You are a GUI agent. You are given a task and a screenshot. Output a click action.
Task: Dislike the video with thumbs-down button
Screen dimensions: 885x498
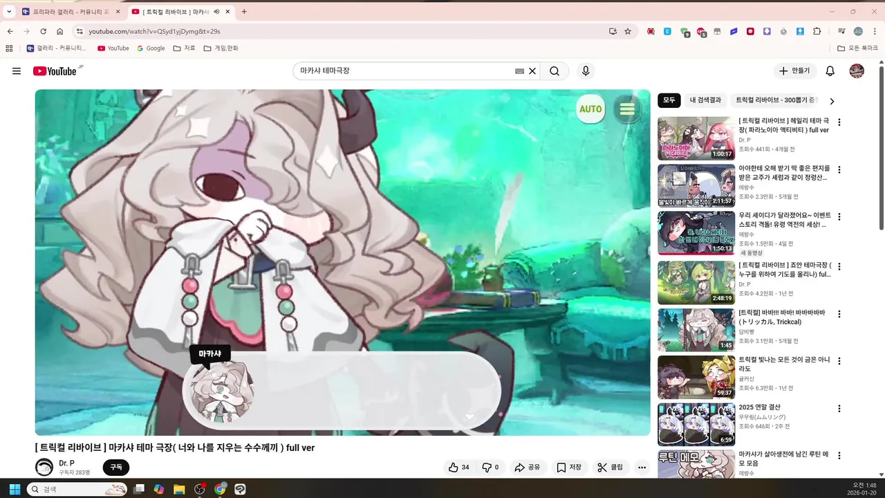[490, 468]
